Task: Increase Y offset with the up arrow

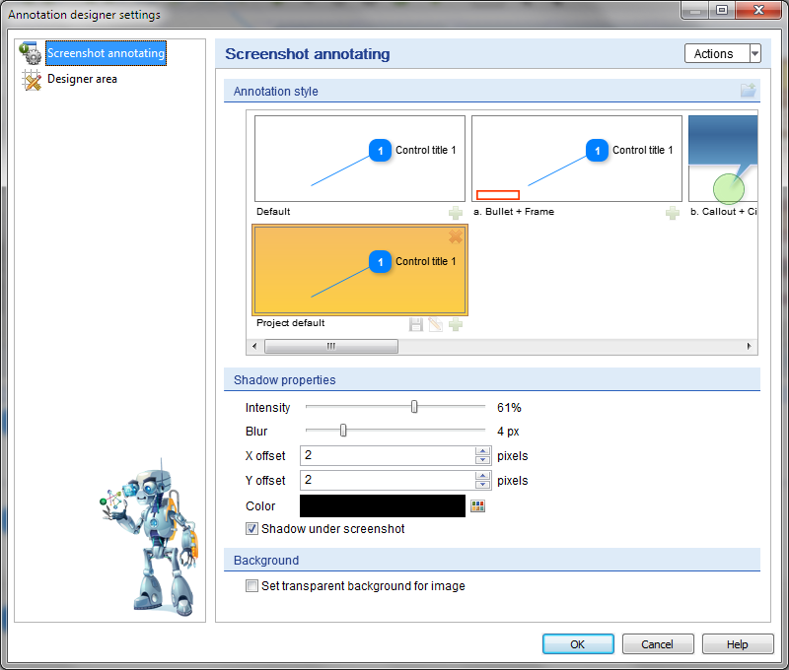Action: [482, 476]
